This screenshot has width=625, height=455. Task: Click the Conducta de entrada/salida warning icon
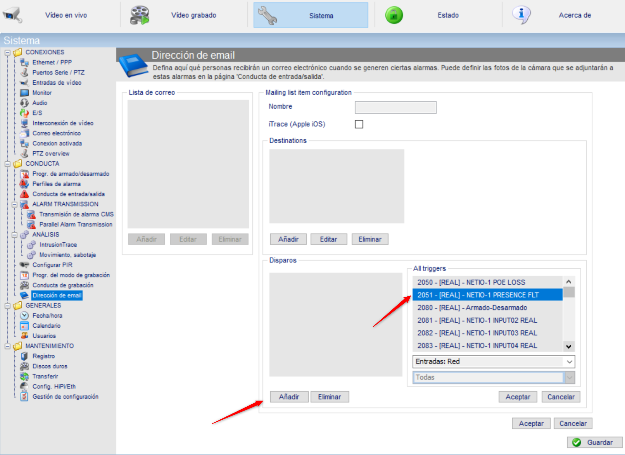click(x=24, y=194)
